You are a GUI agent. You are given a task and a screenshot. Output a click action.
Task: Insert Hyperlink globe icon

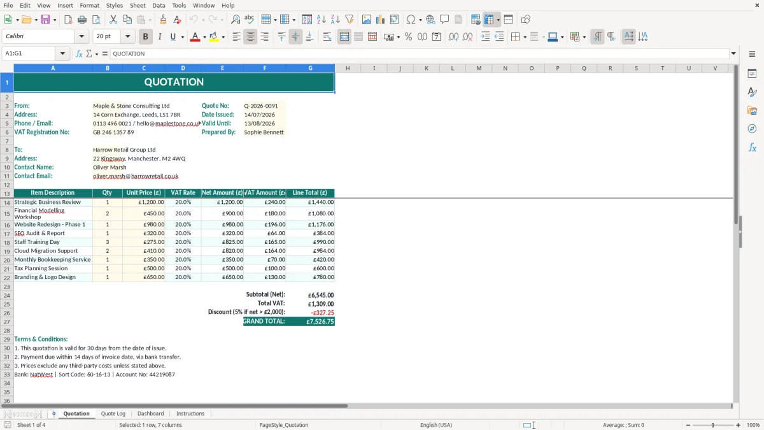431,20
